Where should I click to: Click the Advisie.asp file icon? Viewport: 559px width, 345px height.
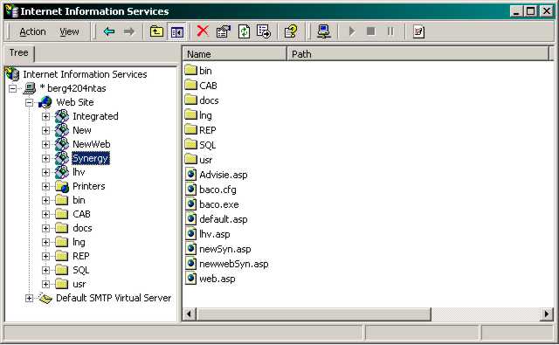(191, 175)
